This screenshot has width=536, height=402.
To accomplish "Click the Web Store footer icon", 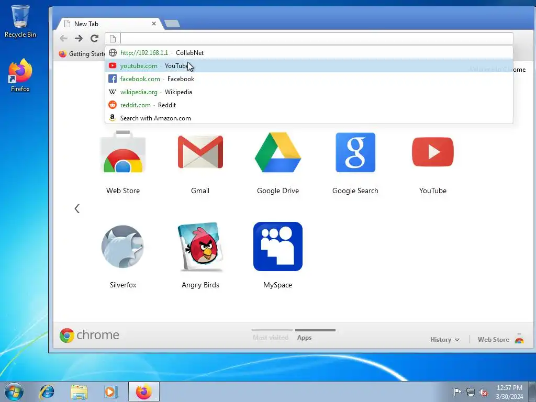I will point(519,339).
